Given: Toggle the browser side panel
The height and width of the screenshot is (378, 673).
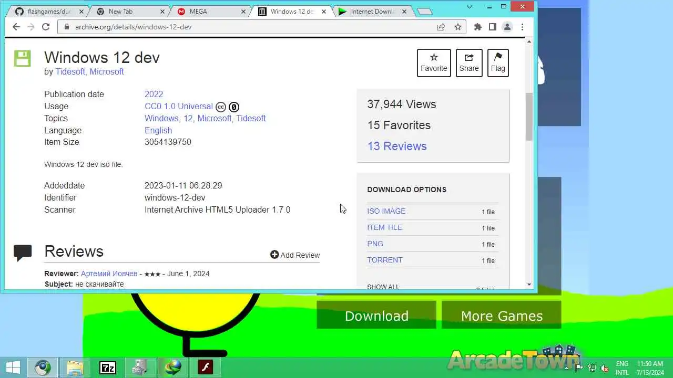Looking at the screenshot, I should pyautogui.click(x=492, y=27).
